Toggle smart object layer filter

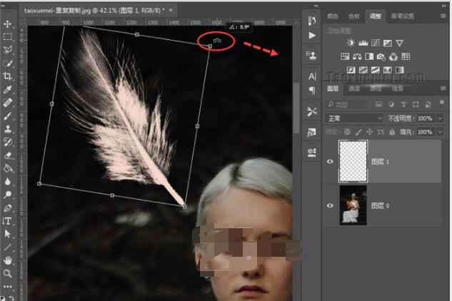coord(428,105)
